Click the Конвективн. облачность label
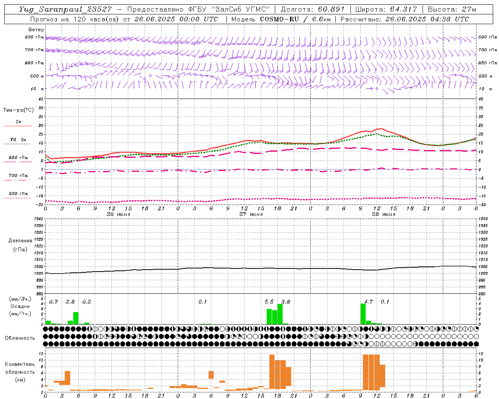The width and height of the screenshot is (499, 399). click(x=20, y=368)
